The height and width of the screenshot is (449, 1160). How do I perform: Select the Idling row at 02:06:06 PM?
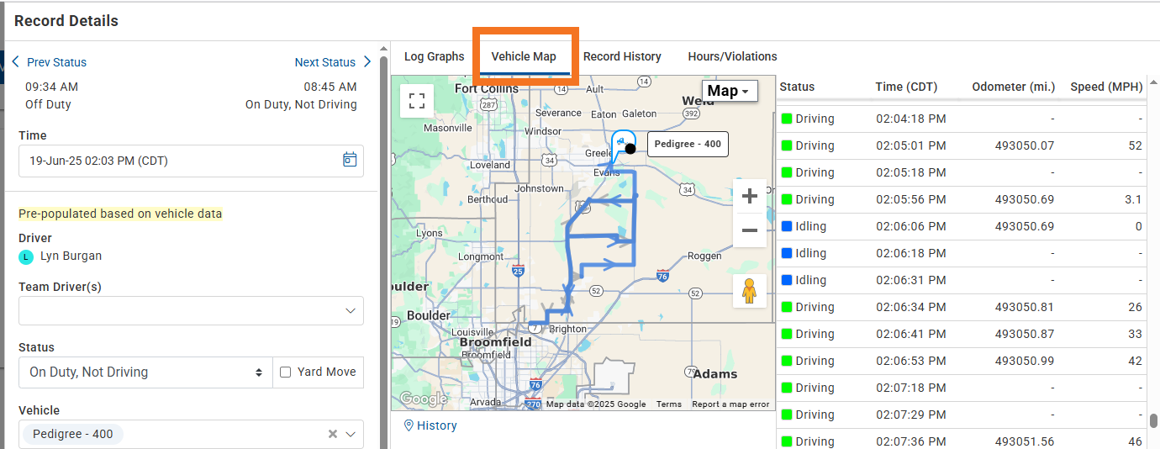[962, 226]
